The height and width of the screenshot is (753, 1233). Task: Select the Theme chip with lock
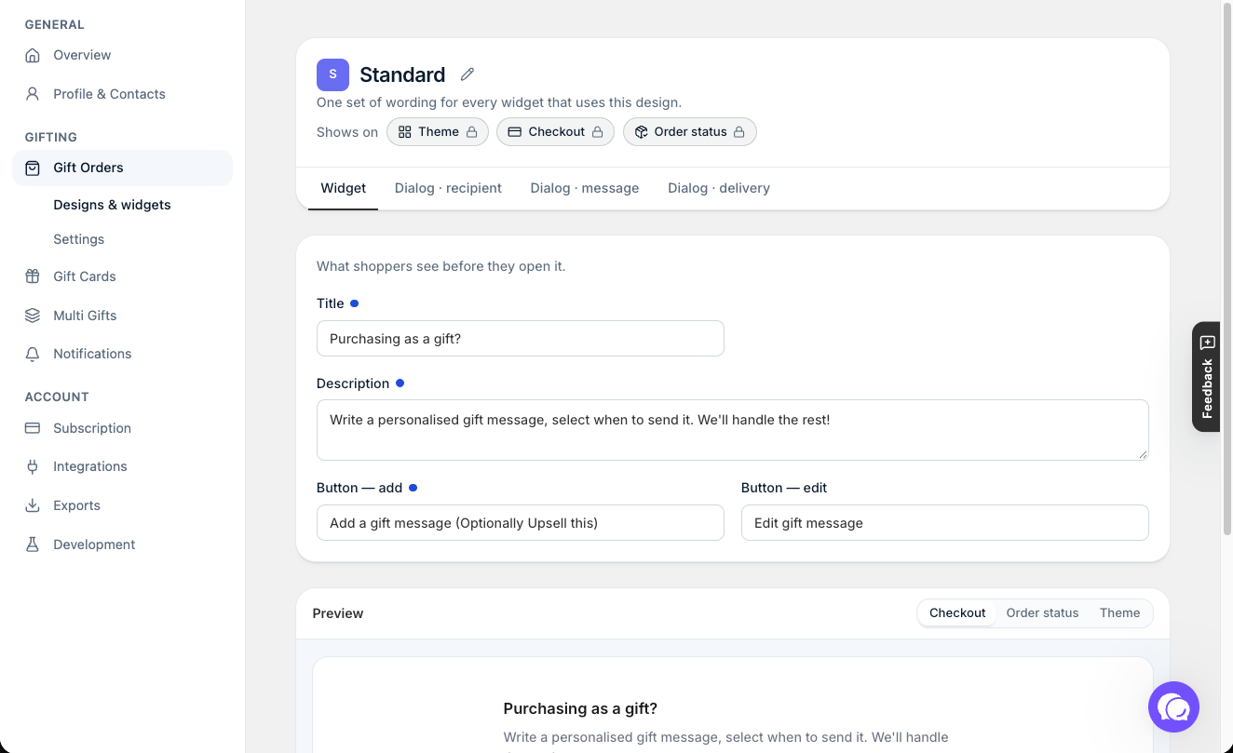click(x=438, y=132)
